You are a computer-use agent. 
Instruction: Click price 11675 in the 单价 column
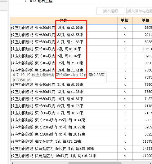pos(147,141)
